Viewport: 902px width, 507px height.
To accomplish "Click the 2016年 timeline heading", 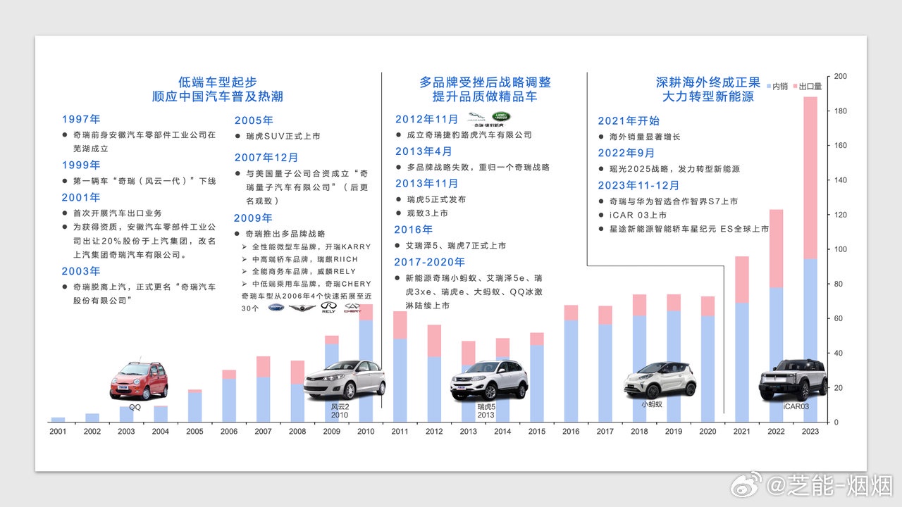I will pyautogui.click(x=414, y=230).
